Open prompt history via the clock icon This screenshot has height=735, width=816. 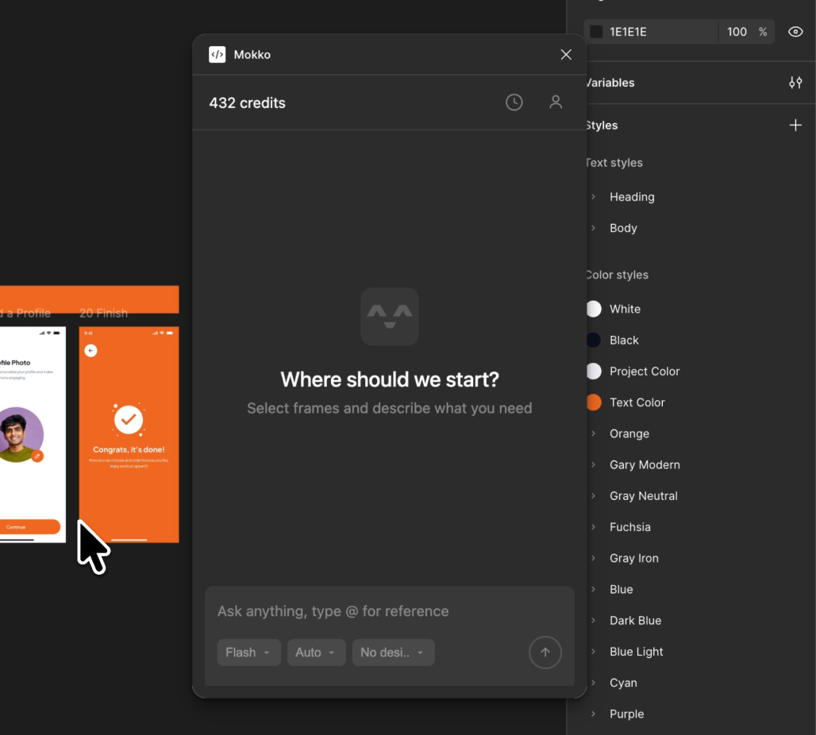click(514, 102)
